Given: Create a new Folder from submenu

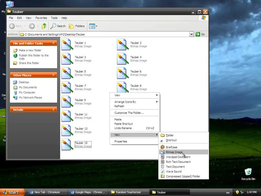Looking at the screenshot, I should pos(184,135).
